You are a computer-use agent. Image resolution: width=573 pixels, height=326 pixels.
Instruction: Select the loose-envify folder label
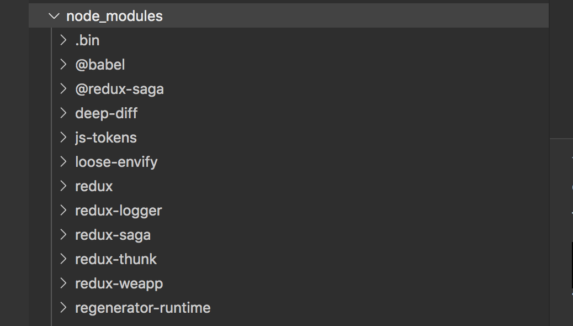coord(116,162)
